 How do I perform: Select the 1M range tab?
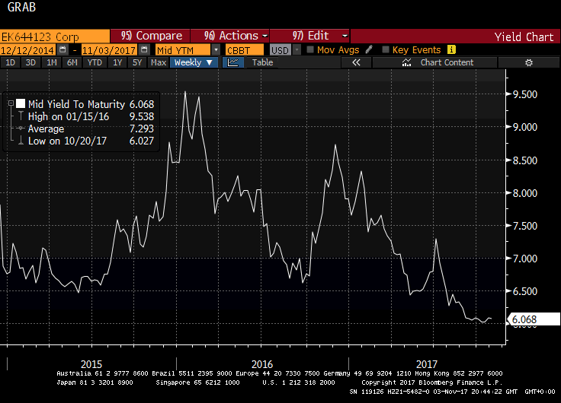tap(52, 62)
